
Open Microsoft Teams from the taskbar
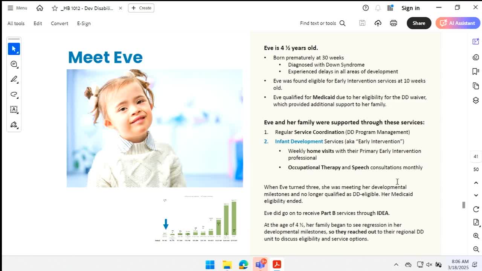click(260, 265)
